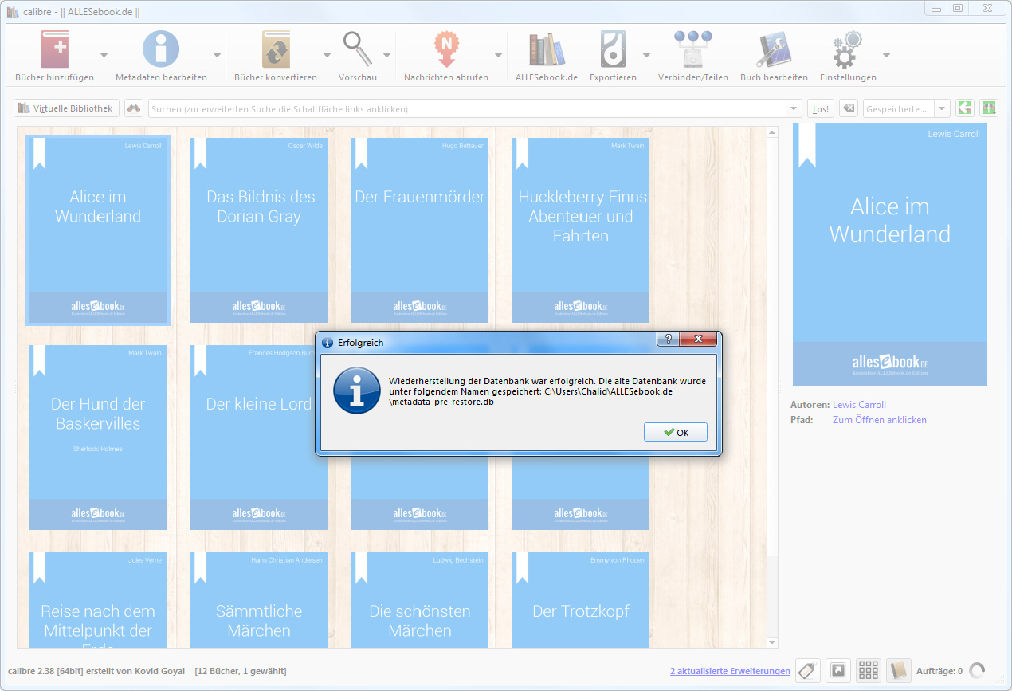
Task: Click the 12 Bücher, 1 gewählt status text
Action: click(241, 671)
